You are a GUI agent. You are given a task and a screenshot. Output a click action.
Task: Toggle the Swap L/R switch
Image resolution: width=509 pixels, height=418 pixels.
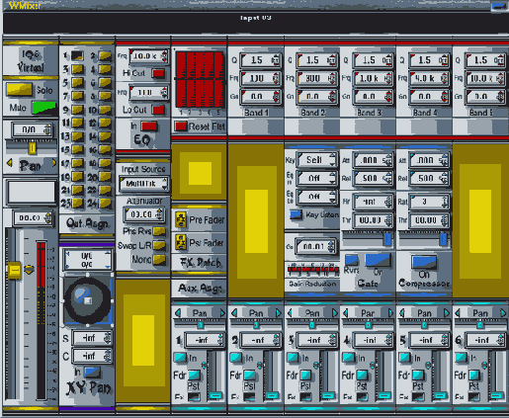click(x=159, y=245)
